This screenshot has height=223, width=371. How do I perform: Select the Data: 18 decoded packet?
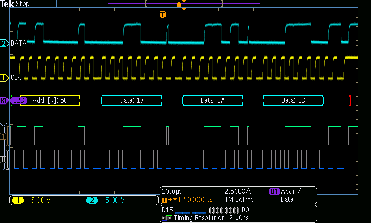coord(132,100)
